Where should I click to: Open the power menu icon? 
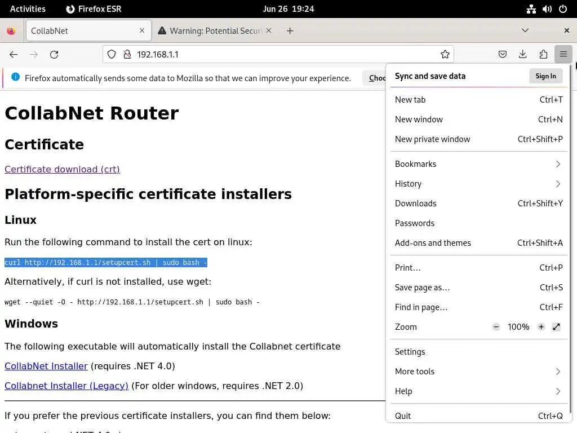[563, 9]
